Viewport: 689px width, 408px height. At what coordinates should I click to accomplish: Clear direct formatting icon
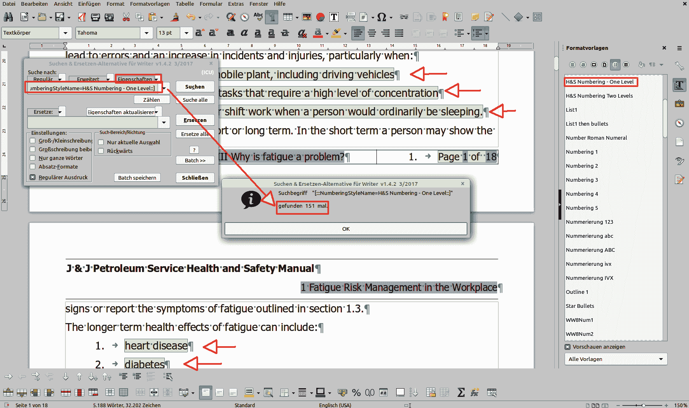302,33
